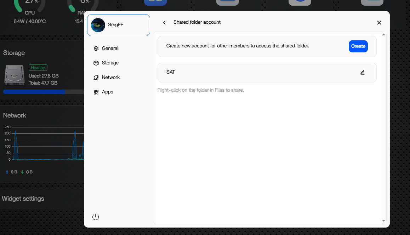Click the scrollbar down arrow in settings panel
This screenshot has width=410, height=235.
click(383, 220)
